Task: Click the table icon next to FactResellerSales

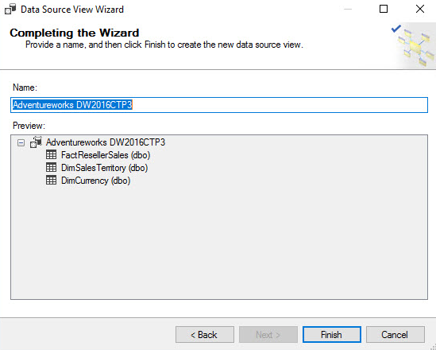Action: pos(51,154)
